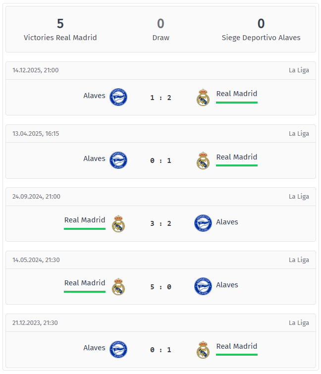321x374 pixels.
Task: Select the Real Madrid team name in the 13.04.2025 match
Action: [x=237, y=157]
